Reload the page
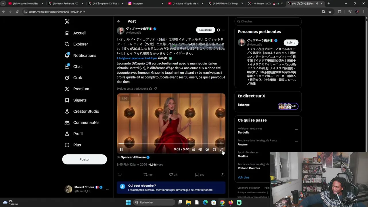 17,11
